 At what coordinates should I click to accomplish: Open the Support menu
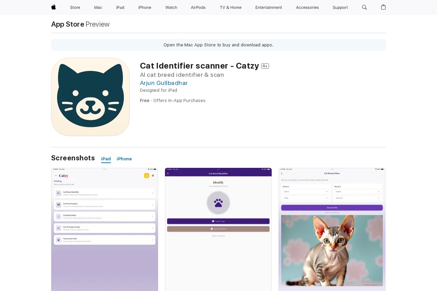[340, 8]
